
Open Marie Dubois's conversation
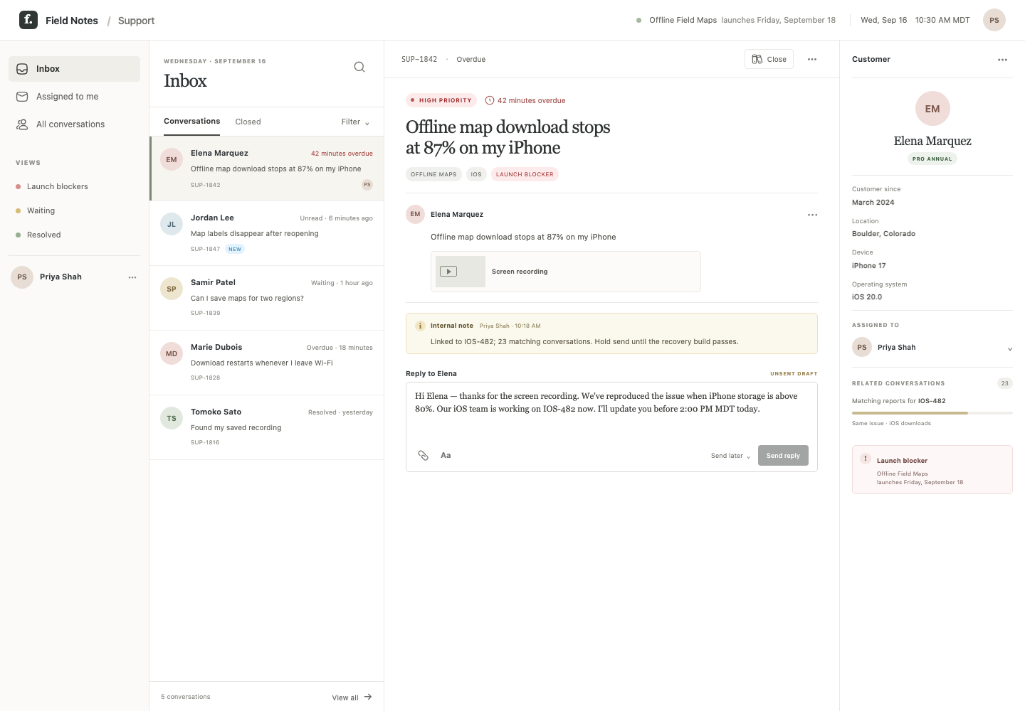(x=267, y=363)
